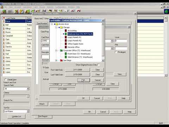Click the card holder icon beside Green
This screenshot has height=127, width=169.
(4, 50)
